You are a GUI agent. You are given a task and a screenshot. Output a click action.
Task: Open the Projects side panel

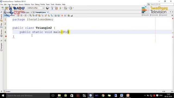1,18
